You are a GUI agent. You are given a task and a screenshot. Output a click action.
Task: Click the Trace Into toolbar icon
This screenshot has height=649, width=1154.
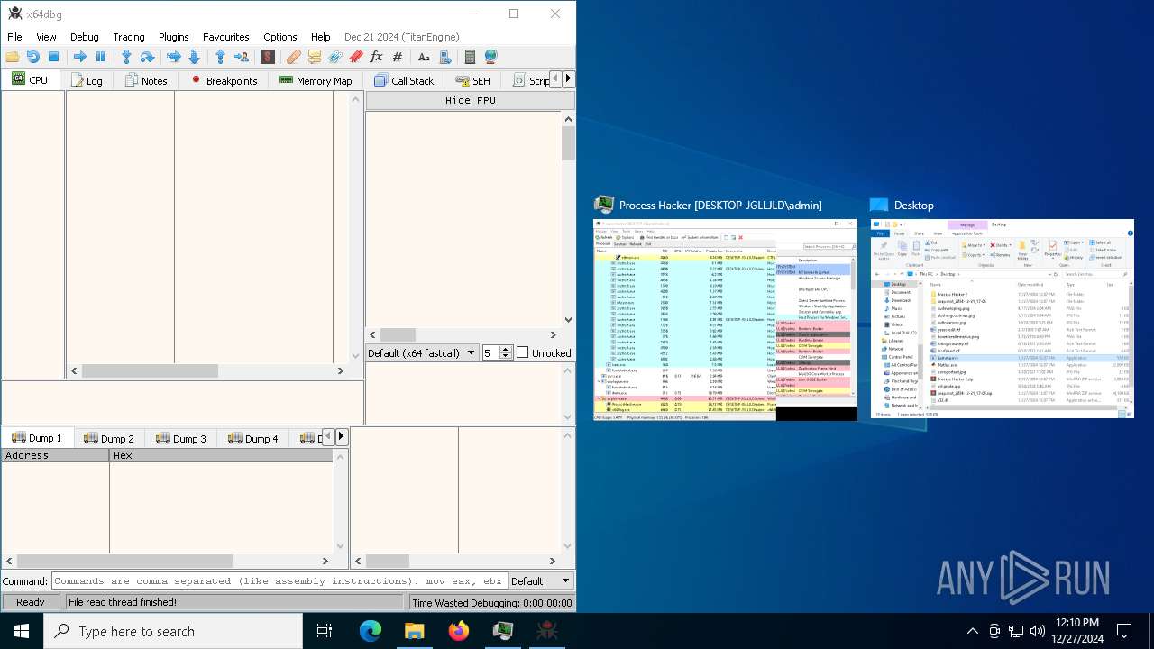[173, 57]
